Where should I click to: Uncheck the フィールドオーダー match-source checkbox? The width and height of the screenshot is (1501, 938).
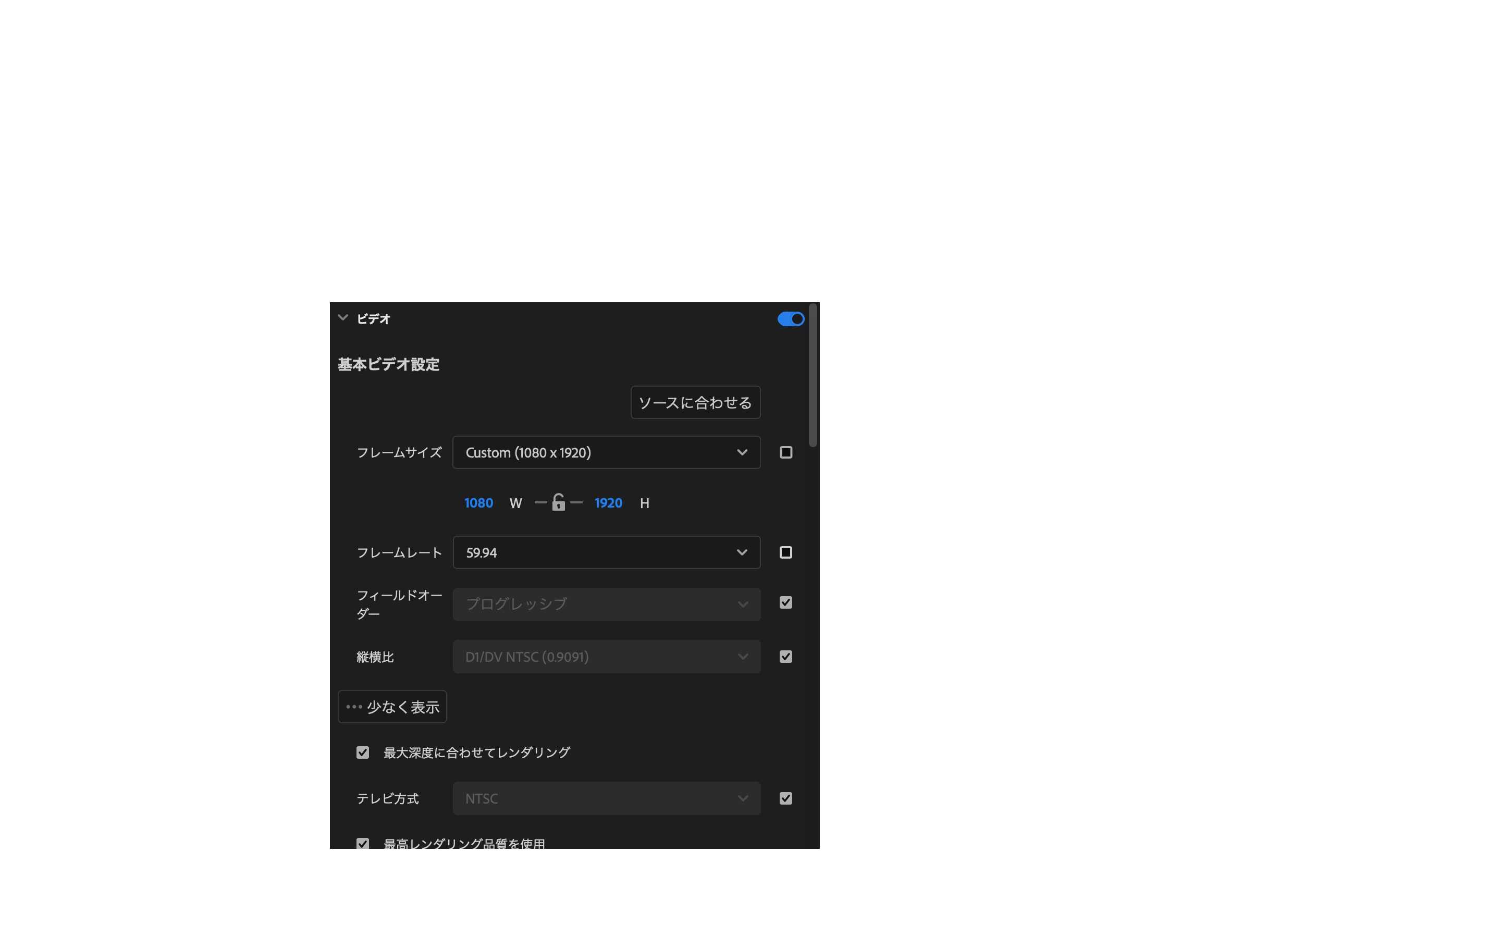point(786,603)
